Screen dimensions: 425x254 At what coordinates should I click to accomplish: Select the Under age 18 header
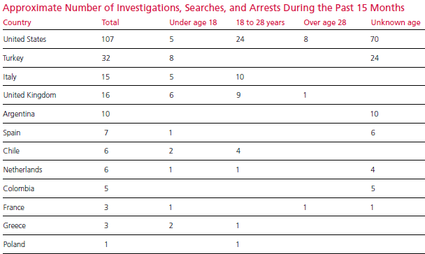tap(193, 22)
